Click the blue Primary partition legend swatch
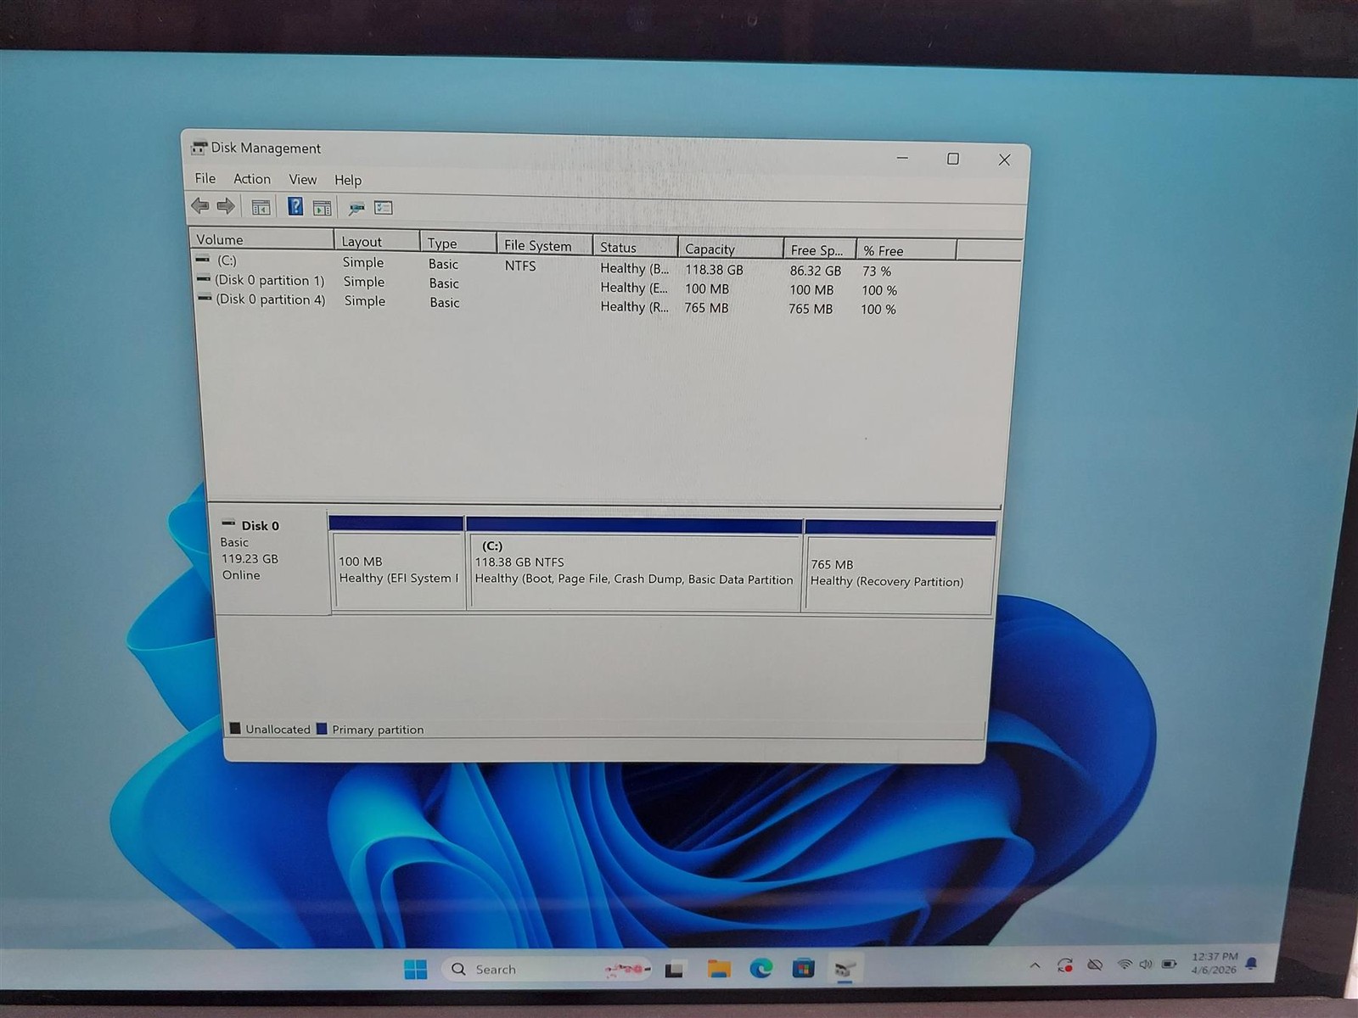This screenshot has height=1018, width=1358. tap(322, 728)
